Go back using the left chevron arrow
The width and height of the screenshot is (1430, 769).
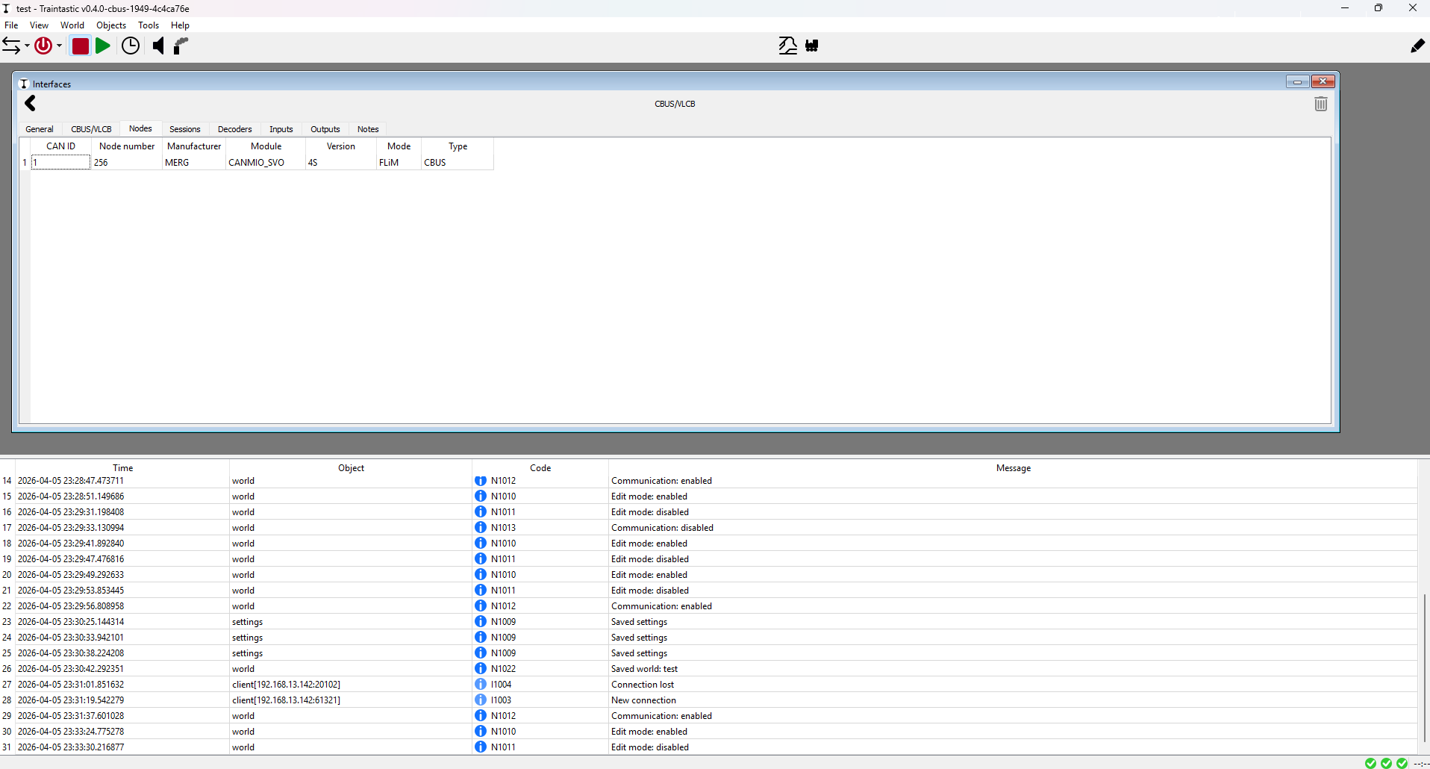[x=31, y=104]
